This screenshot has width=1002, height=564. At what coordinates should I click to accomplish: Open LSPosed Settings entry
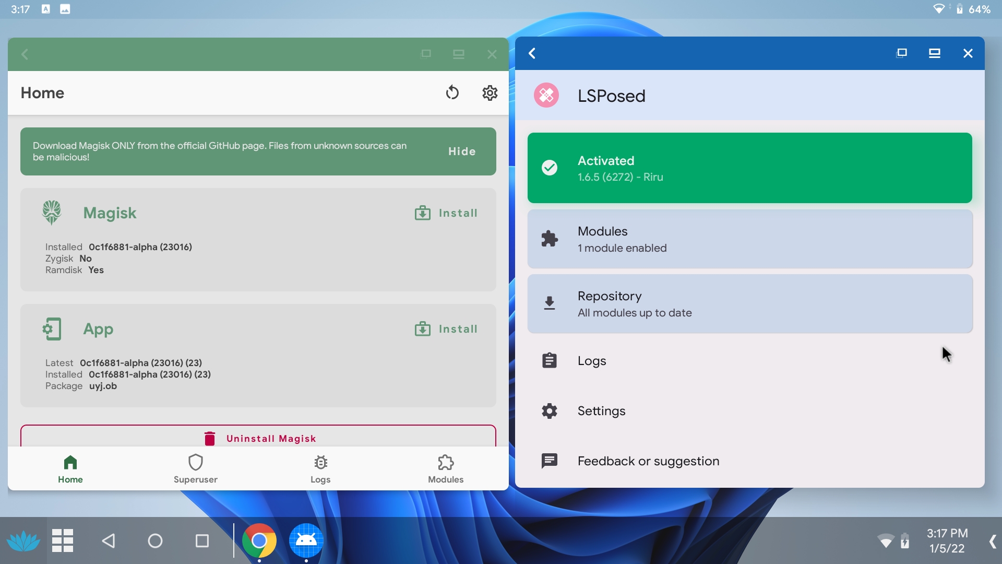click(x=601, y=411)
